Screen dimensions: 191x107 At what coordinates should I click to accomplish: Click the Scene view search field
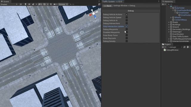[x=83, y=4]
